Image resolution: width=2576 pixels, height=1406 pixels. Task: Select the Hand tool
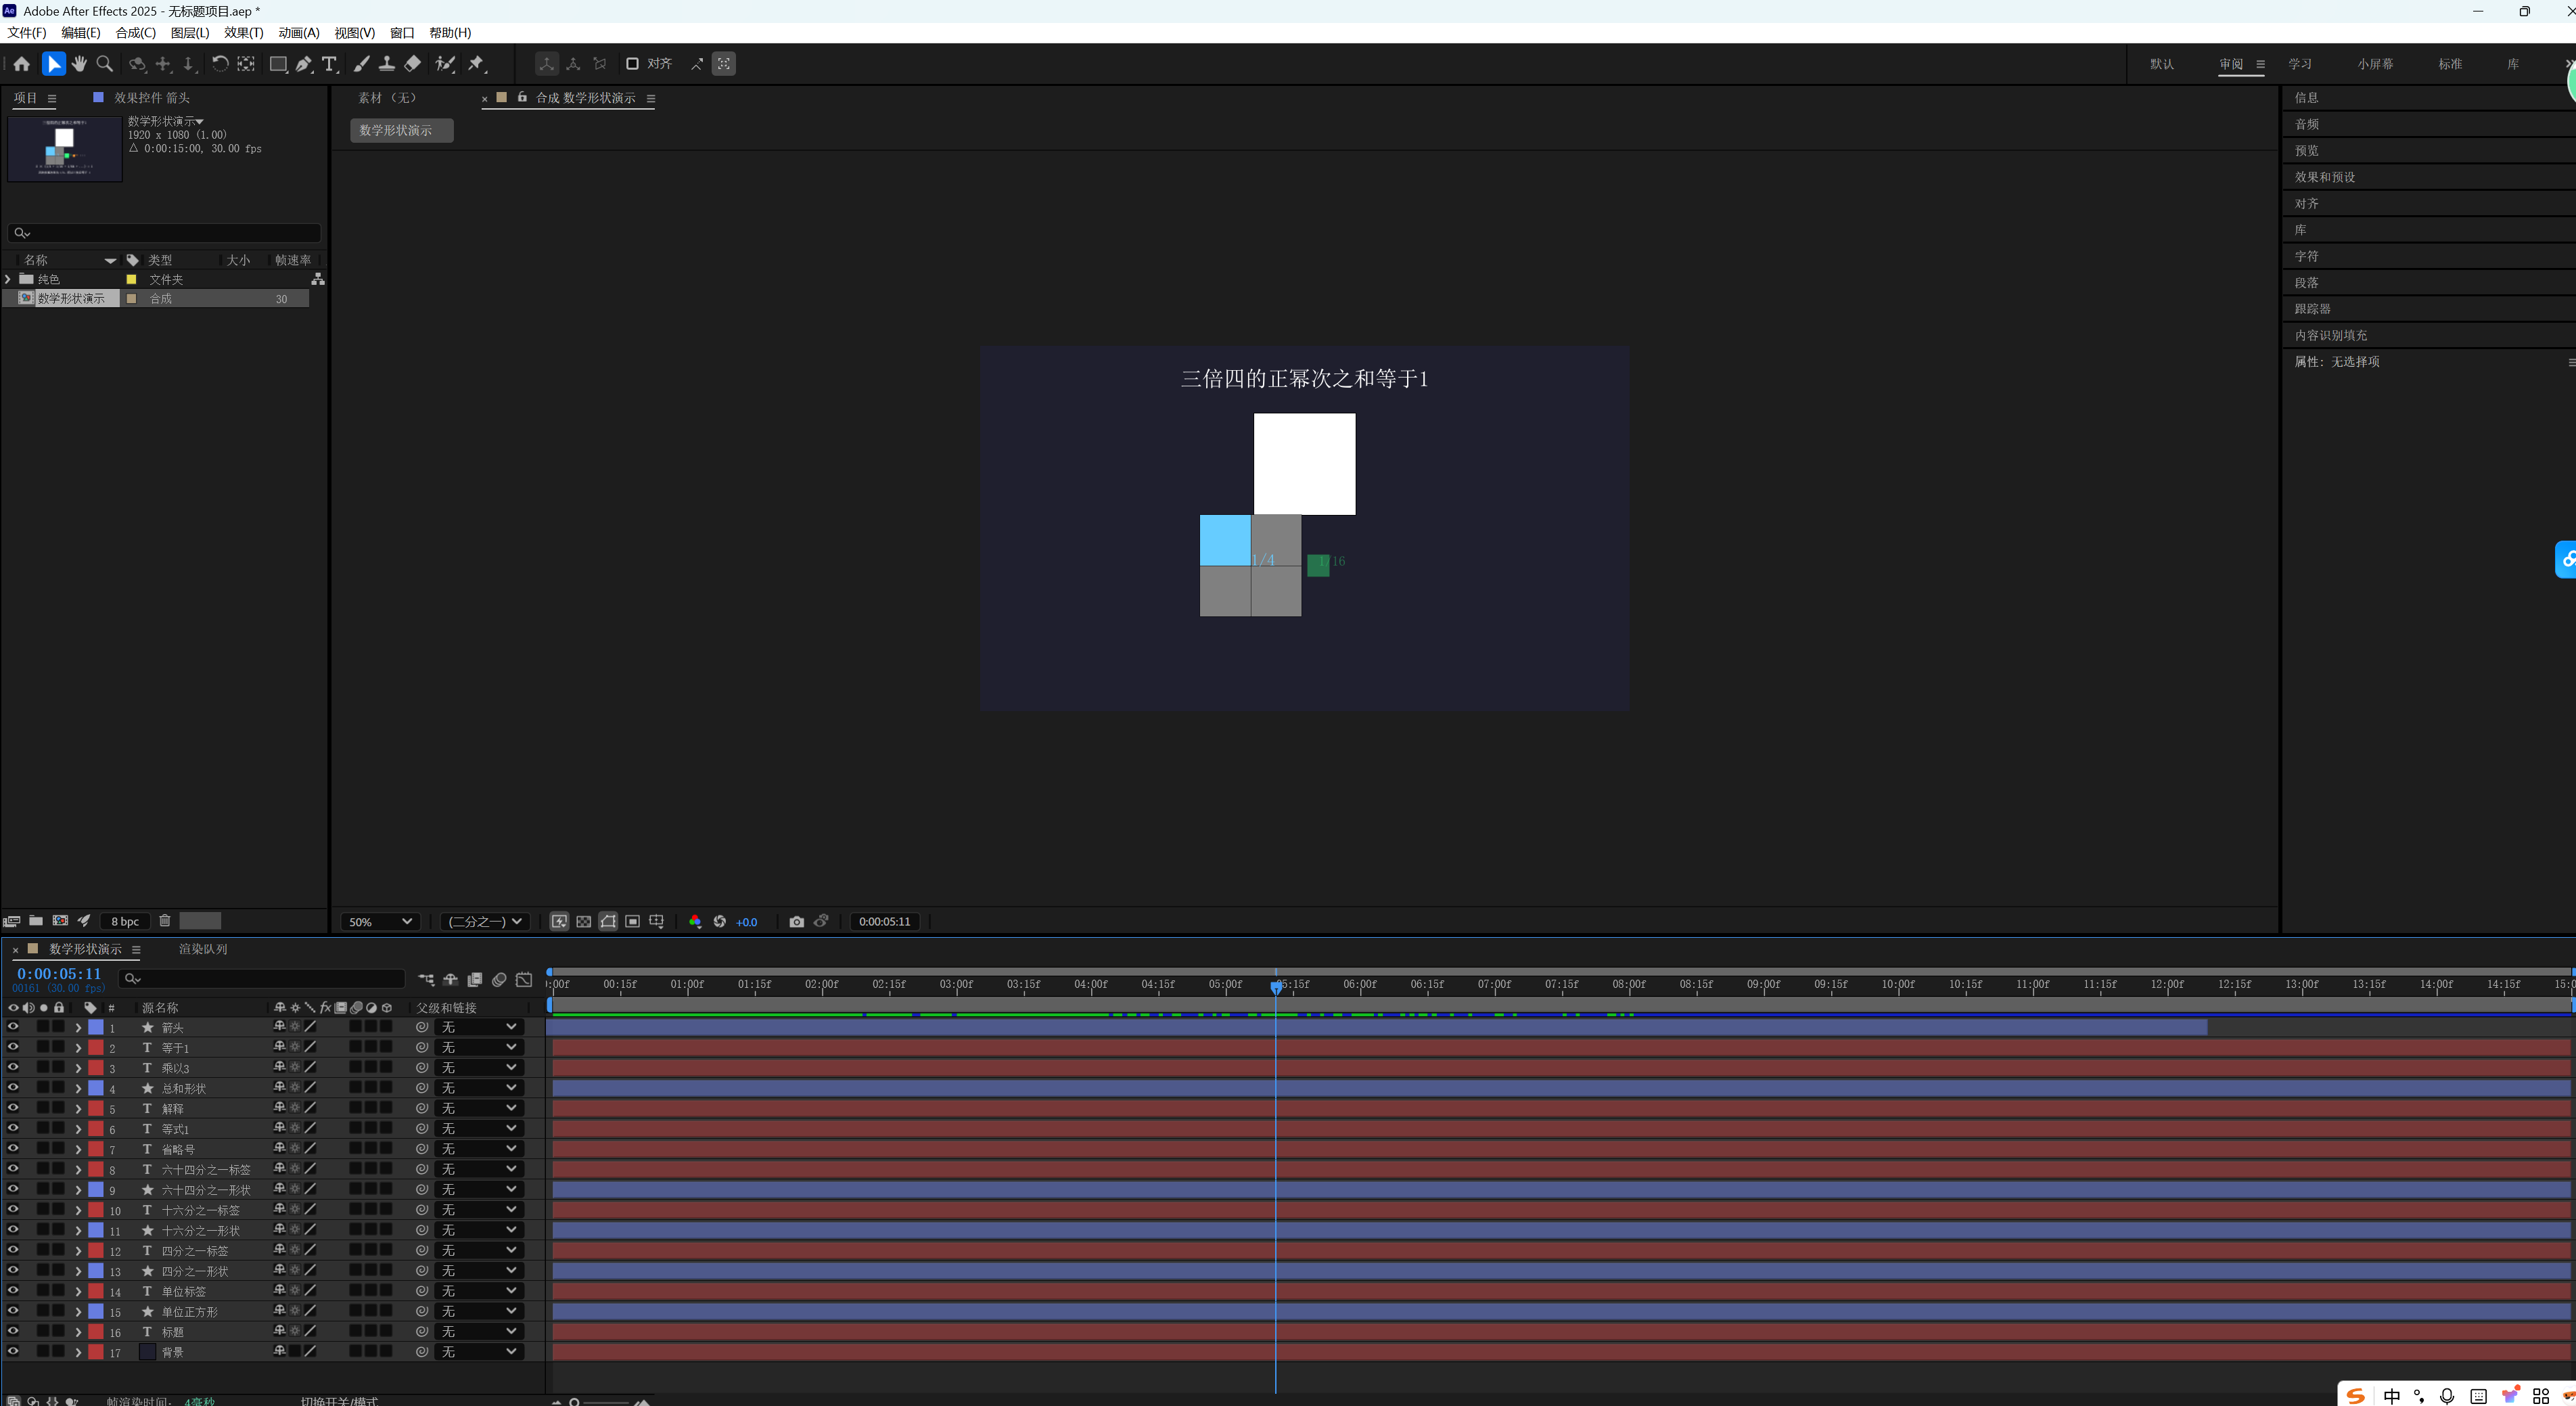tap(79, 64)
